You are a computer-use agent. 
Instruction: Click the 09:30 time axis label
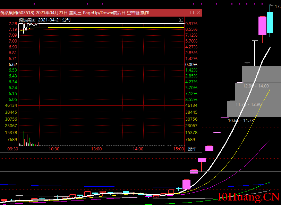12,149
